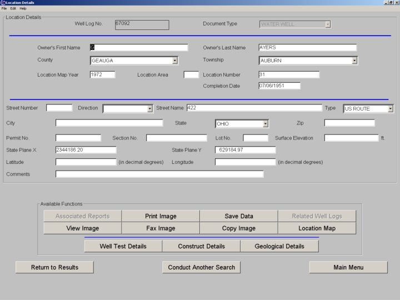Open the Location Map
Viewport: 400px width, 300px height.
(317, 228)
